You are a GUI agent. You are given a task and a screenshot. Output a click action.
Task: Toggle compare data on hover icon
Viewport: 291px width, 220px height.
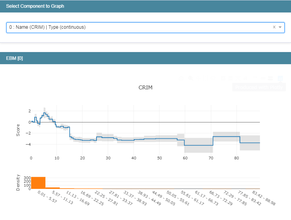[270, 78]
